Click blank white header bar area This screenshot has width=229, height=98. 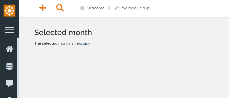tap(190, 8)
